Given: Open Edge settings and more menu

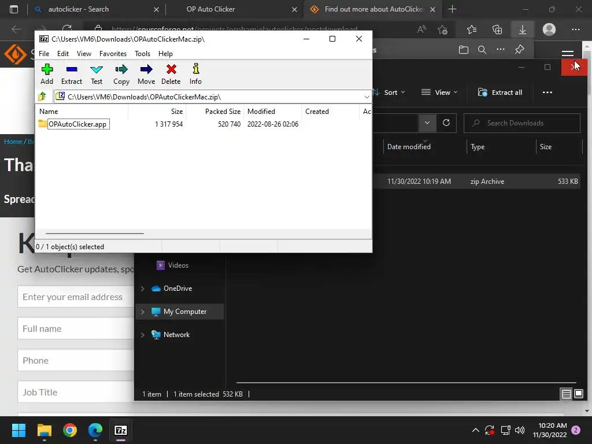Looking at the screenshot, I should (575, 29).
